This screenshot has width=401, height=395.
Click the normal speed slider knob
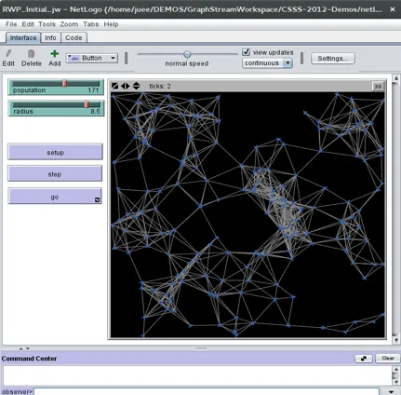click(187, 54)
